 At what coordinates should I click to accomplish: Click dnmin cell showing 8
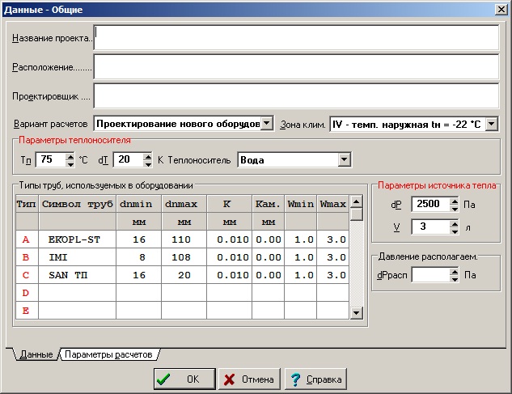point(138,257)
